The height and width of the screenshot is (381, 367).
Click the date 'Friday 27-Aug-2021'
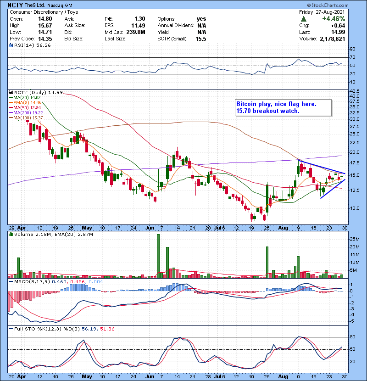click(322, 12)
